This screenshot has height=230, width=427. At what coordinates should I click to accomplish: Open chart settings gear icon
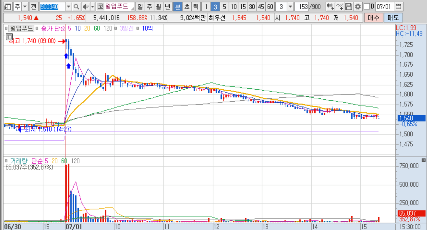click(358, 6)
